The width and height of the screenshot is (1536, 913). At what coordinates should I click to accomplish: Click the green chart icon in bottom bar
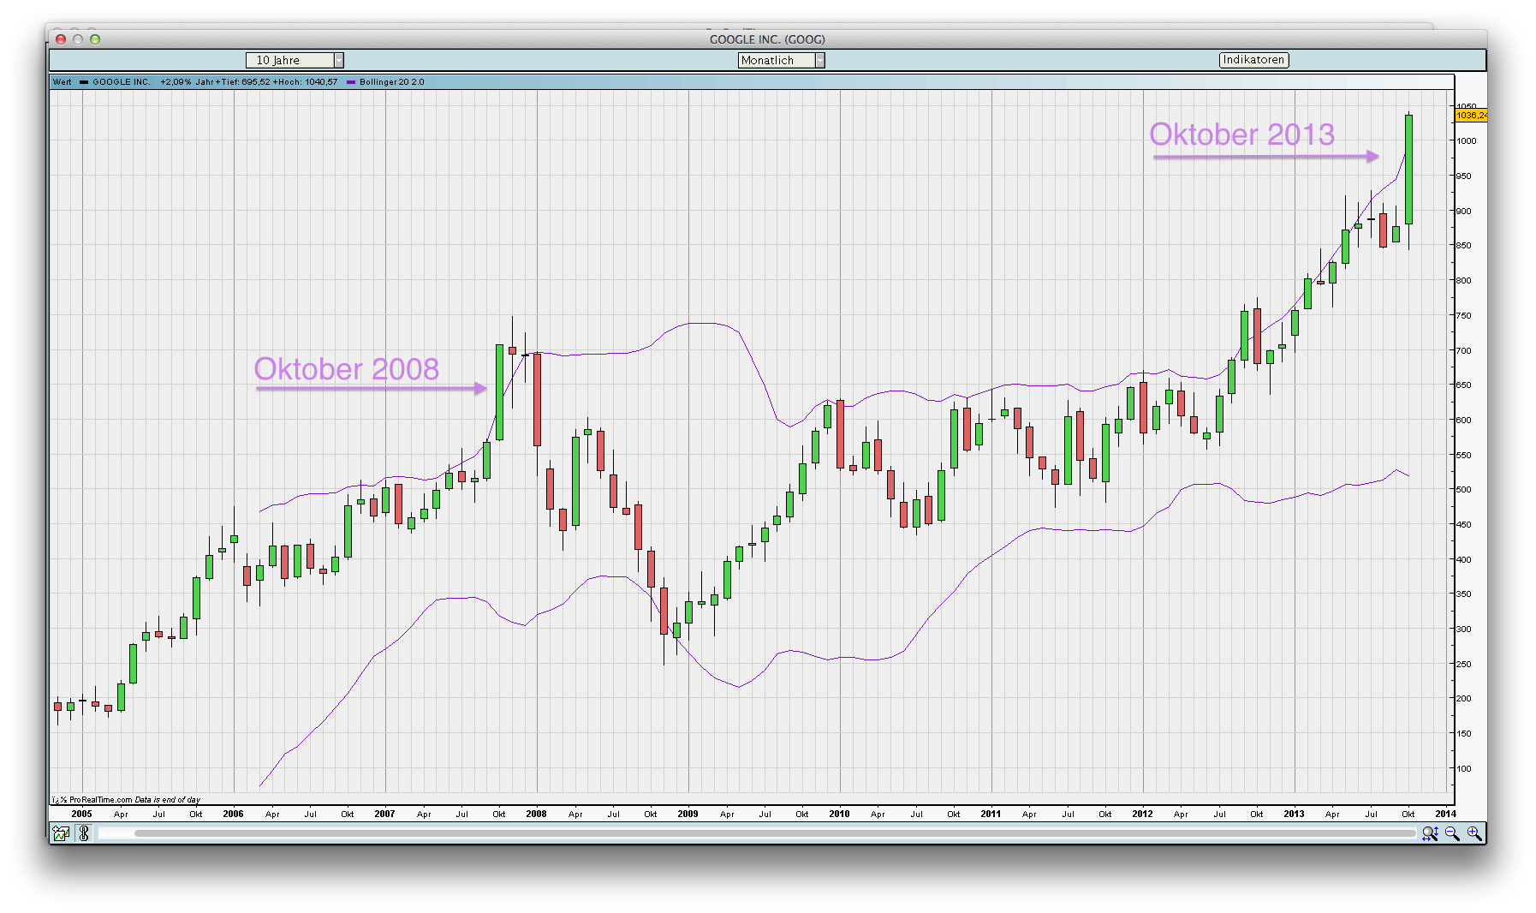pos(61,833)
